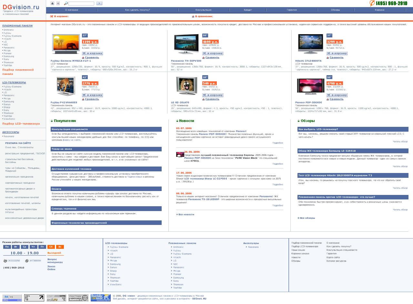Screen dimensions: 413x304
Task: Add LG RZ-20LA70 to cart
Action: coord(213,95)
